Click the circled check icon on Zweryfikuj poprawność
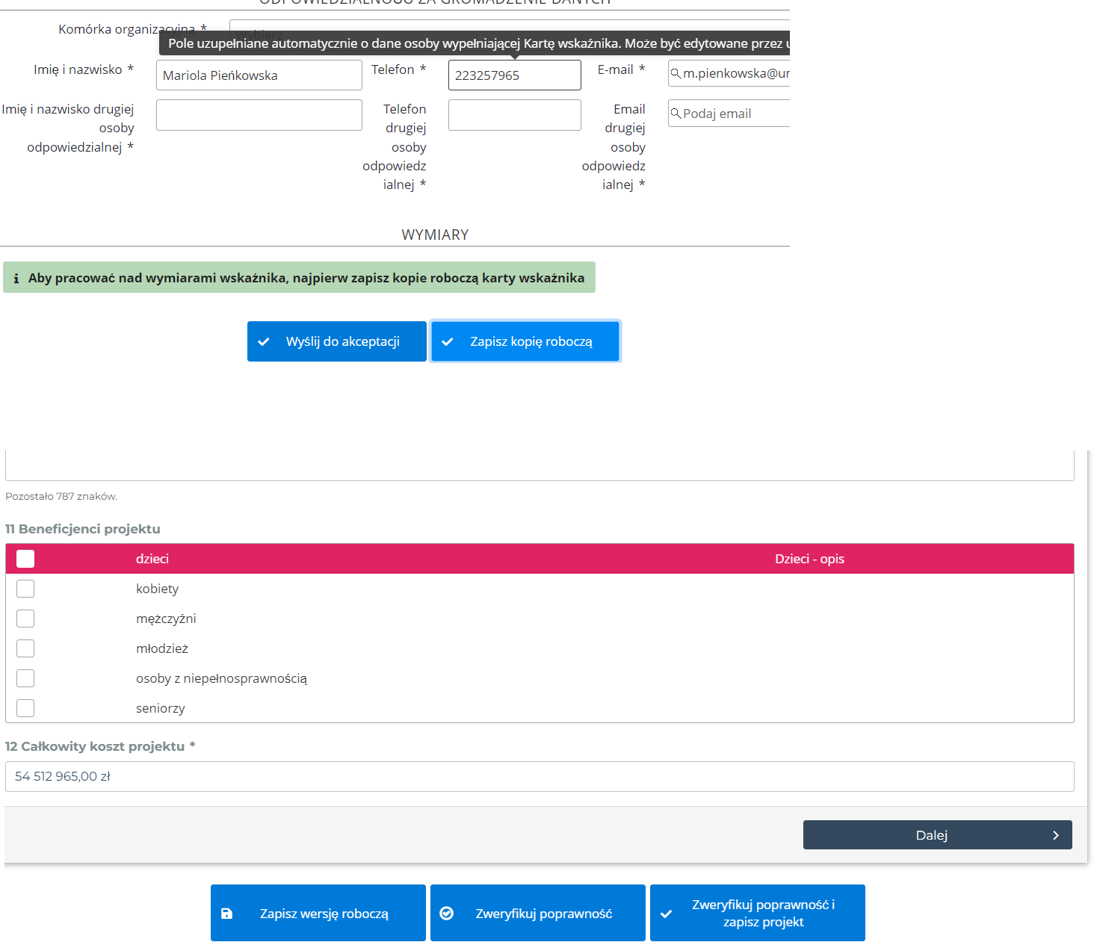The image size is (1094, 942). [x=447, y=914]
